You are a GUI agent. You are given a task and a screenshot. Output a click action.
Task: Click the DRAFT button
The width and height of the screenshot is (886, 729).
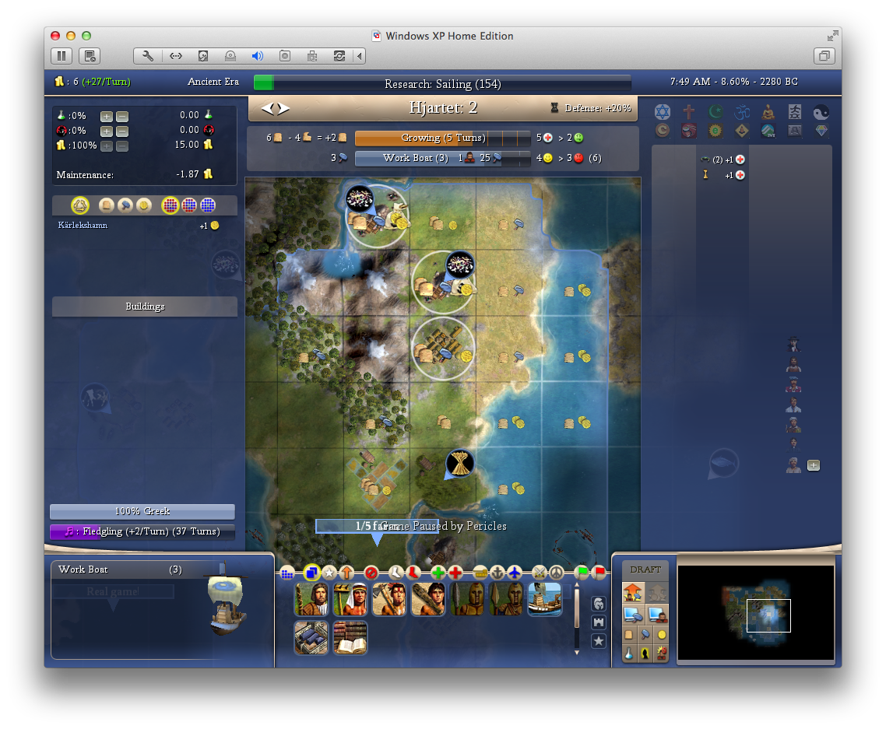645,570
